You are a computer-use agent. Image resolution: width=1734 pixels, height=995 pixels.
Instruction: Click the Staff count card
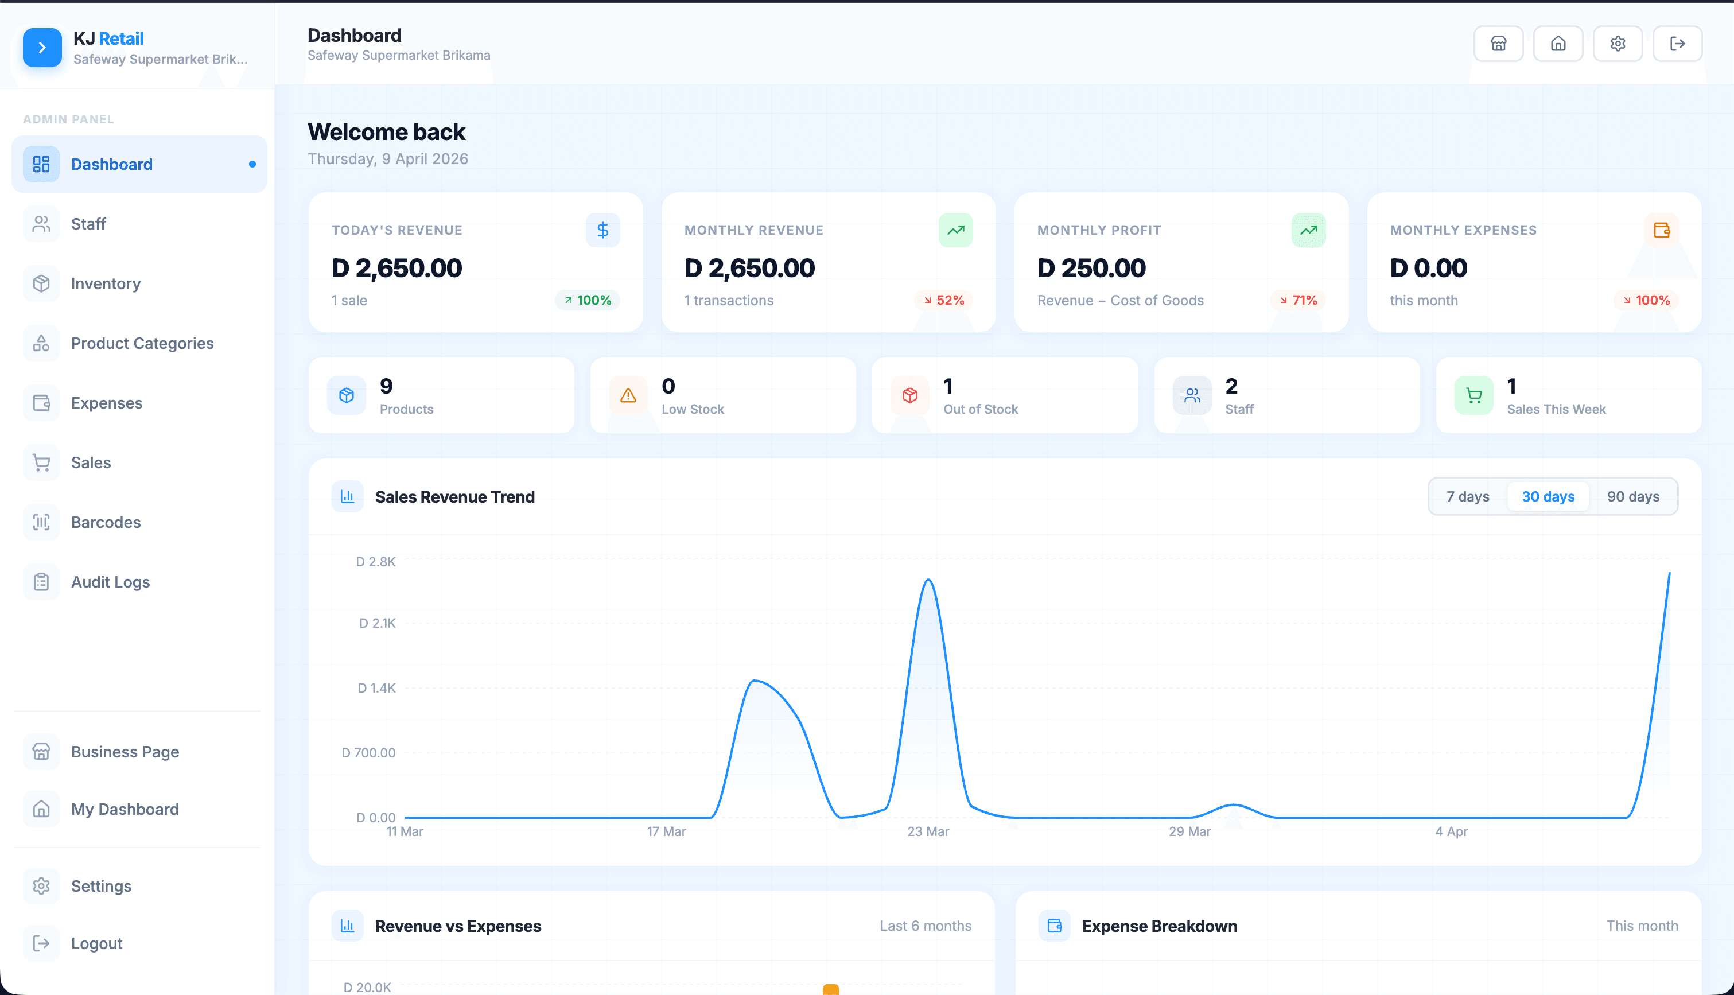[x=1286, y=396]
